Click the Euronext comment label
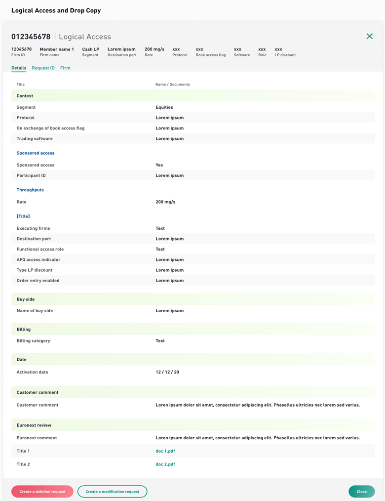The image size is (385, 501). click(x=37, y=438)
